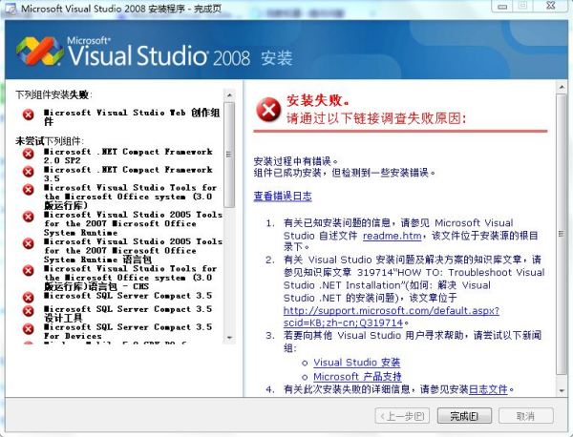Click error icon beside SQL Server Compact 3.5
573x437 pixels.
coord(28,298)
